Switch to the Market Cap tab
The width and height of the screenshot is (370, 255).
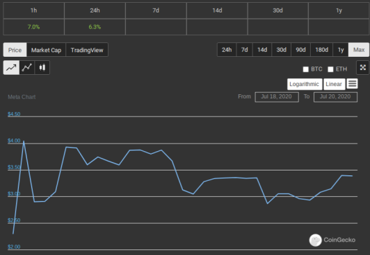click(x=46, y=50)
